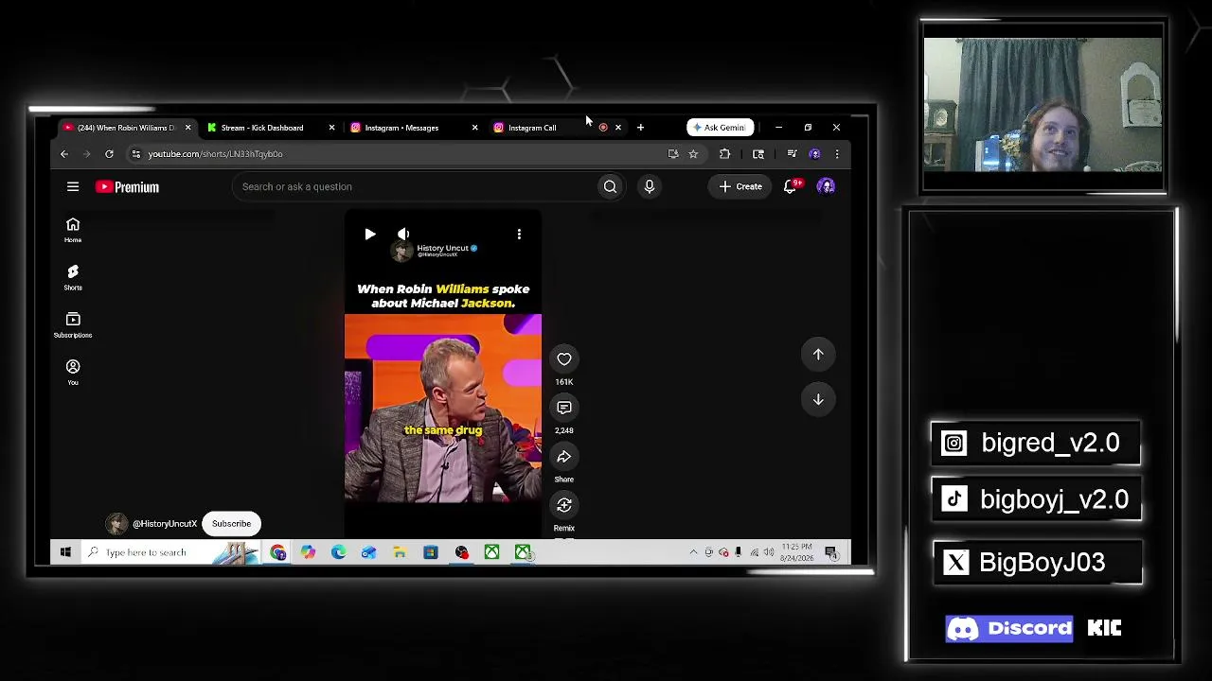Open a new browser tab
Screen dimensions: 1212x681
click(x=640, y=128)
